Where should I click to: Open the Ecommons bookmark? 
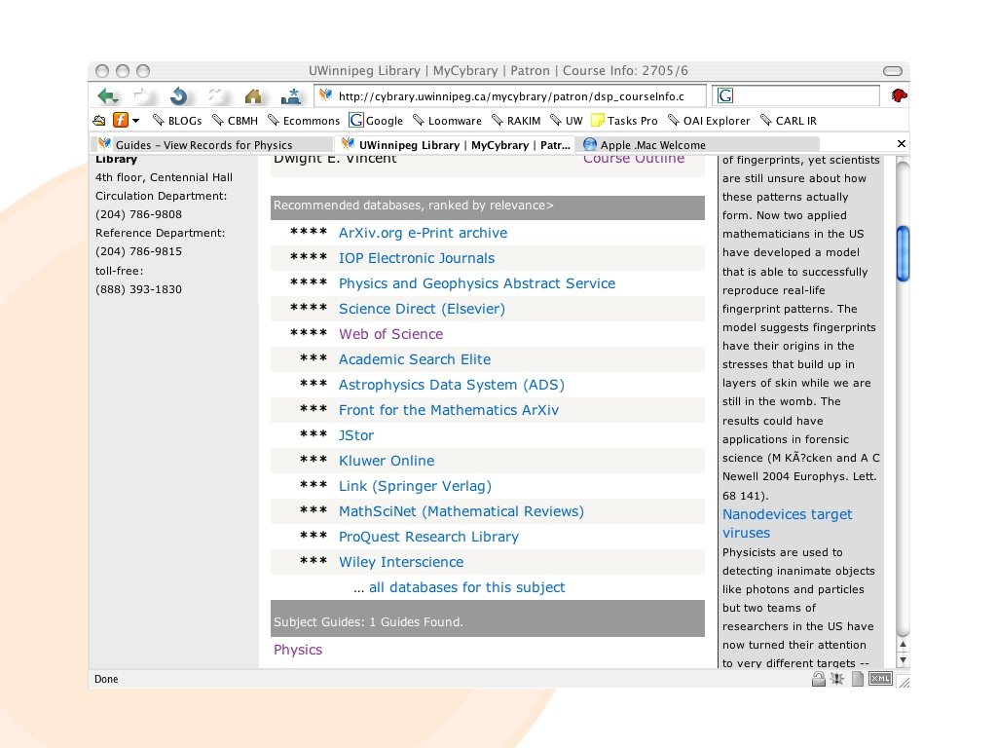(x=304, y=120)
